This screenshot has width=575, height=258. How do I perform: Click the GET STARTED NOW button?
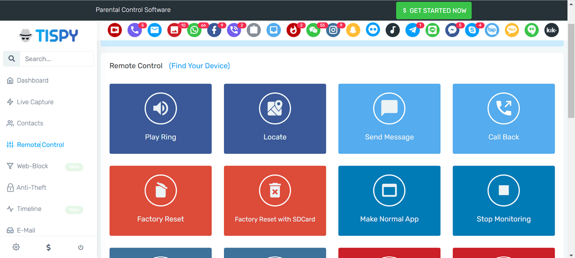click(434, 11)
